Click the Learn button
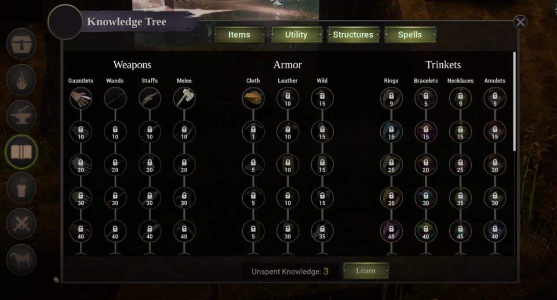The image size is (557, 300). point(366,271)
